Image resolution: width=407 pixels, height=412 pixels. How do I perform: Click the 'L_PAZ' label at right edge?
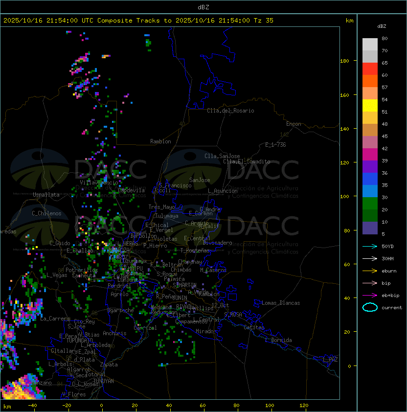[x=330, y=360]
